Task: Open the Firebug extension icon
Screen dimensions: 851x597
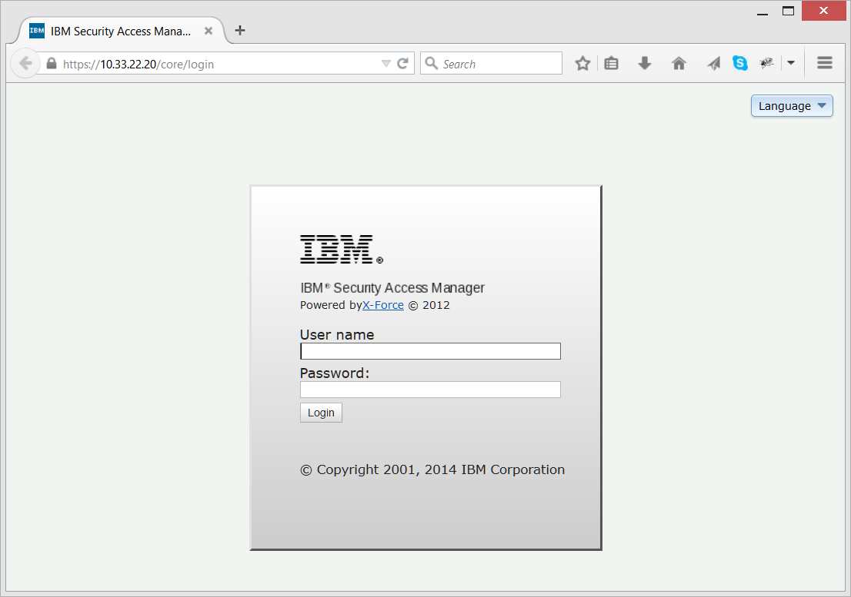Action: coord(766,62)
